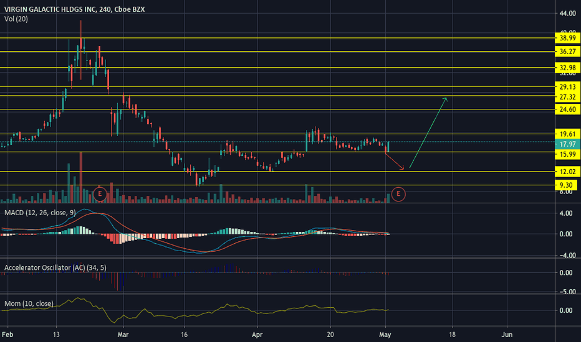Click the 18 date on time axis

coord(452,335)
